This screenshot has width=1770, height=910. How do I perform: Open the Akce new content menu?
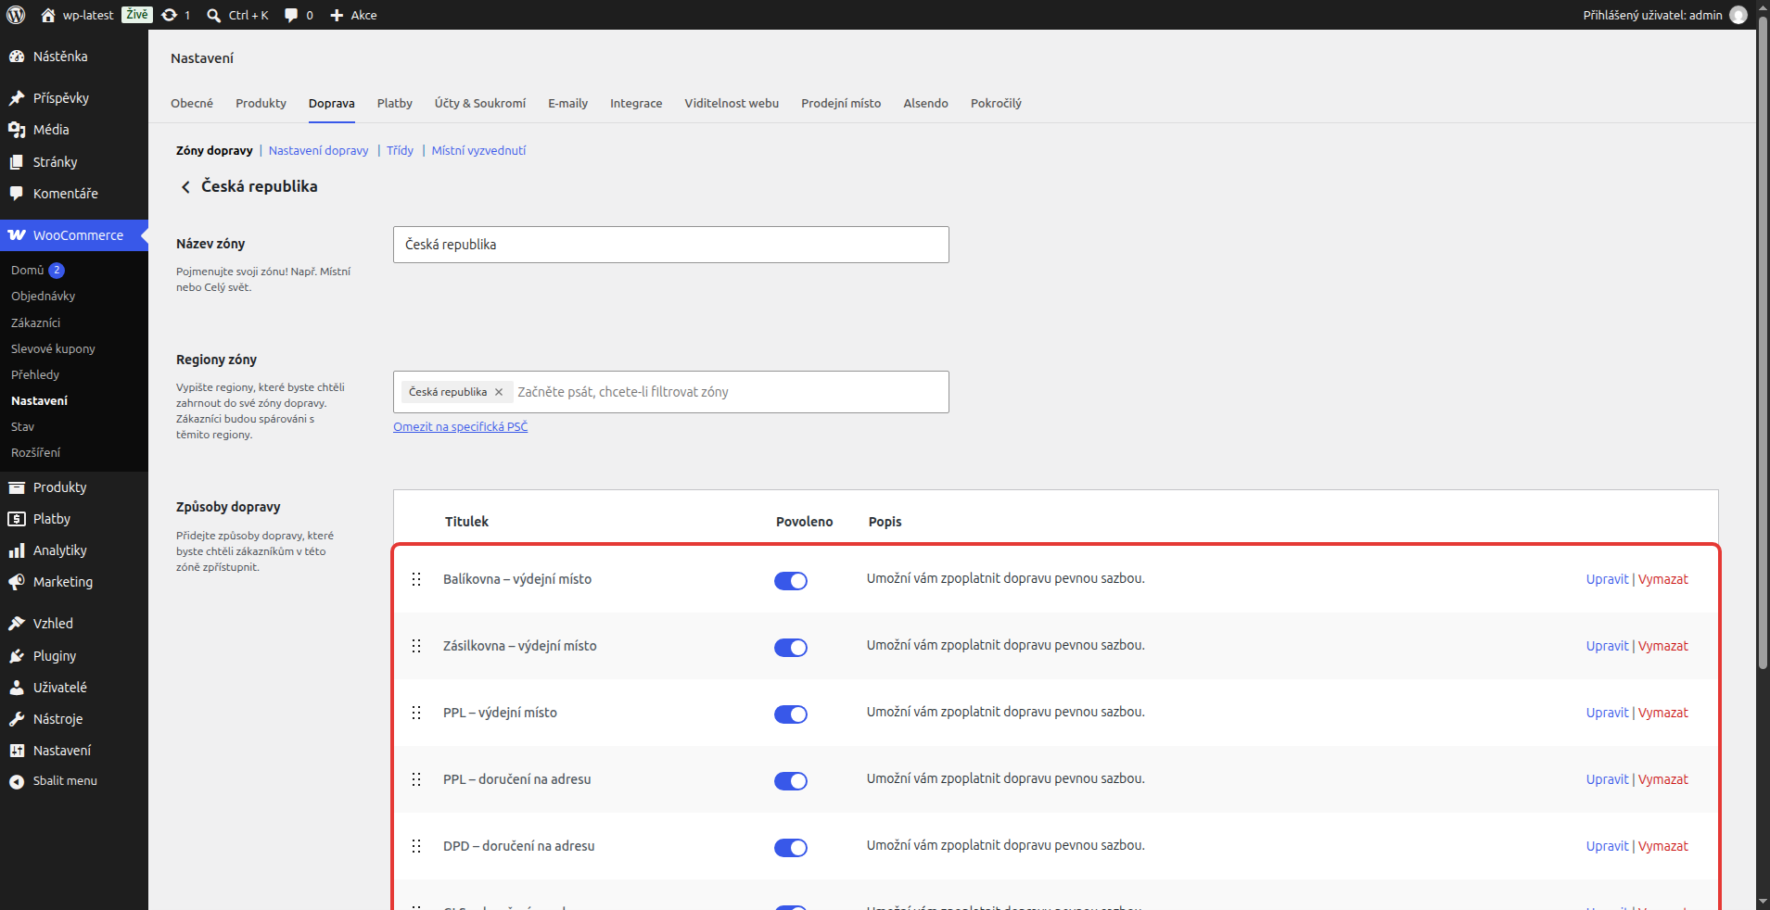click(353, 15)
